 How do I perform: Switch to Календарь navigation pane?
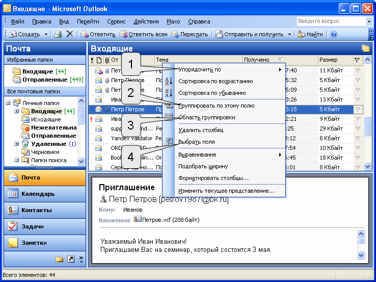pyautogui.click(x=45, y=194)
